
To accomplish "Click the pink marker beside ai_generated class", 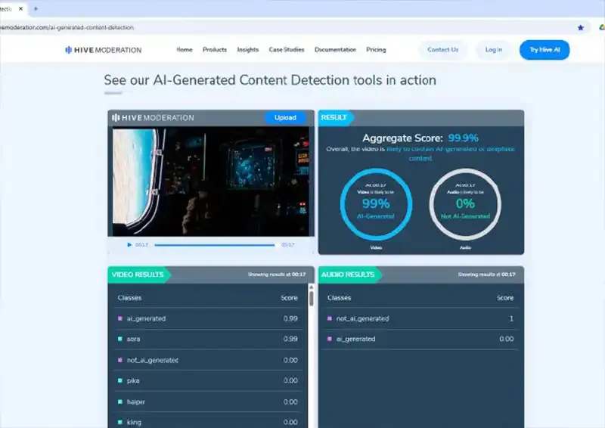I will [x=120, y=318].
